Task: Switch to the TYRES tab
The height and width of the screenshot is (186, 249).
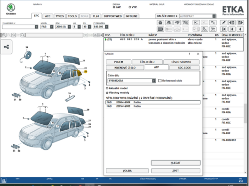Action: point(59,16)
